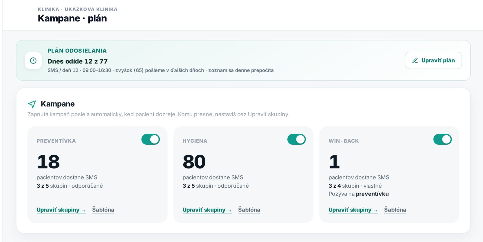Click the pencil icon in Upraviť plán button
483x242 pixels.
(x=415, y=60)
